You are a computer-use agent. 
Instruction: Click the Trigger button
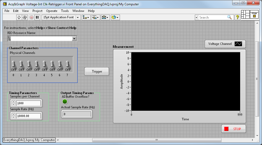tap(97, 71)
